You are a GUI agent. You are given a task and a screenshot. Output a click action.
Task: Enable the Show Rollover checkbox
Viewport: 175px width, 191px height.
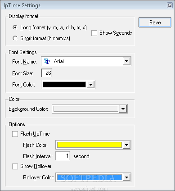(x=15, y=166)
